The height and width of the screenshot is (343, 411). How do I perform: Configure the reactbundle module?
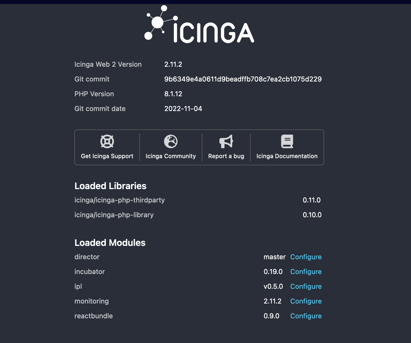coord(306,316)
